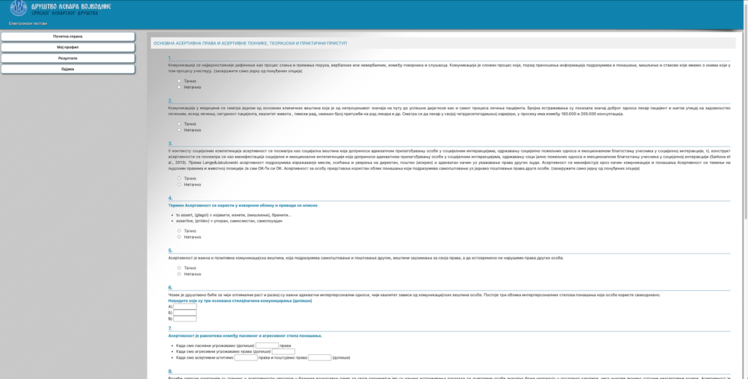Select Тачно for question 4
This screenshot has width=748, height=379.
coord(180,231)
